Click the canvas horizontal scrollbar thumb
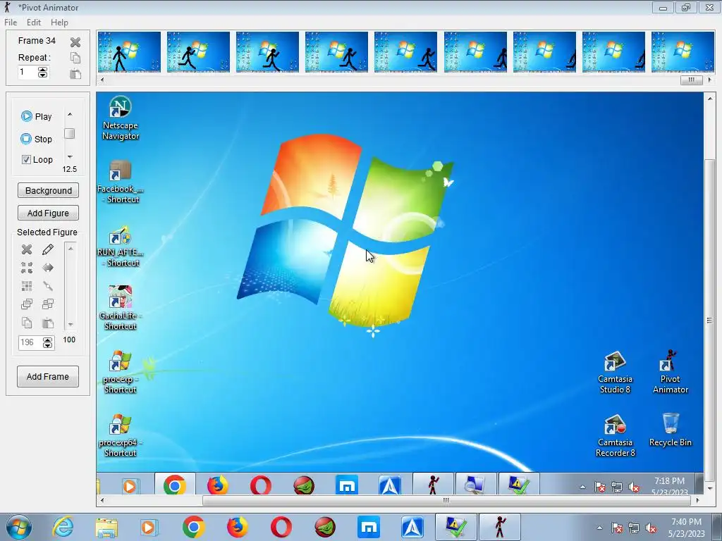The width and height of the screenshot is (722, 541). click(446, 501)
